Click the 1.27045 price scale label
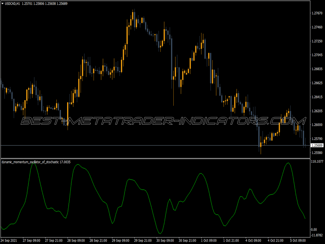Image resolution: width=325 pixels, height=244 pixels. [x=317, y=55]
